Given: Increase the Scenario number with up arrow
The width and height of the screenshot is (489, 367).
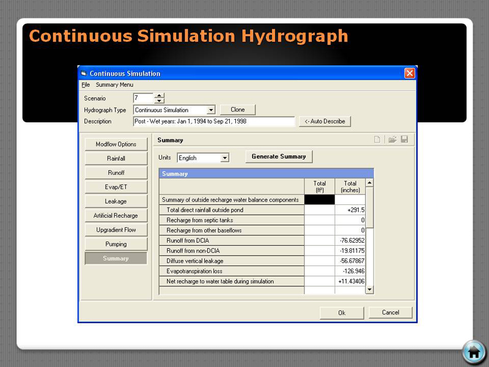Looking at the screenshot, I should tap(159, 95).
